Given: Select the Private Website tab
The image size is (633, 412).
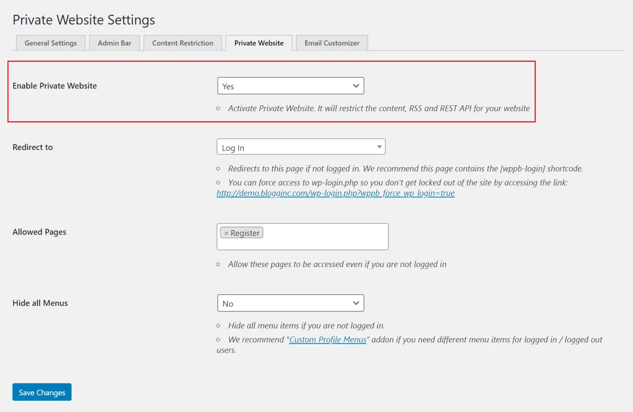Looking at the screenshot, I should [259, 43].
